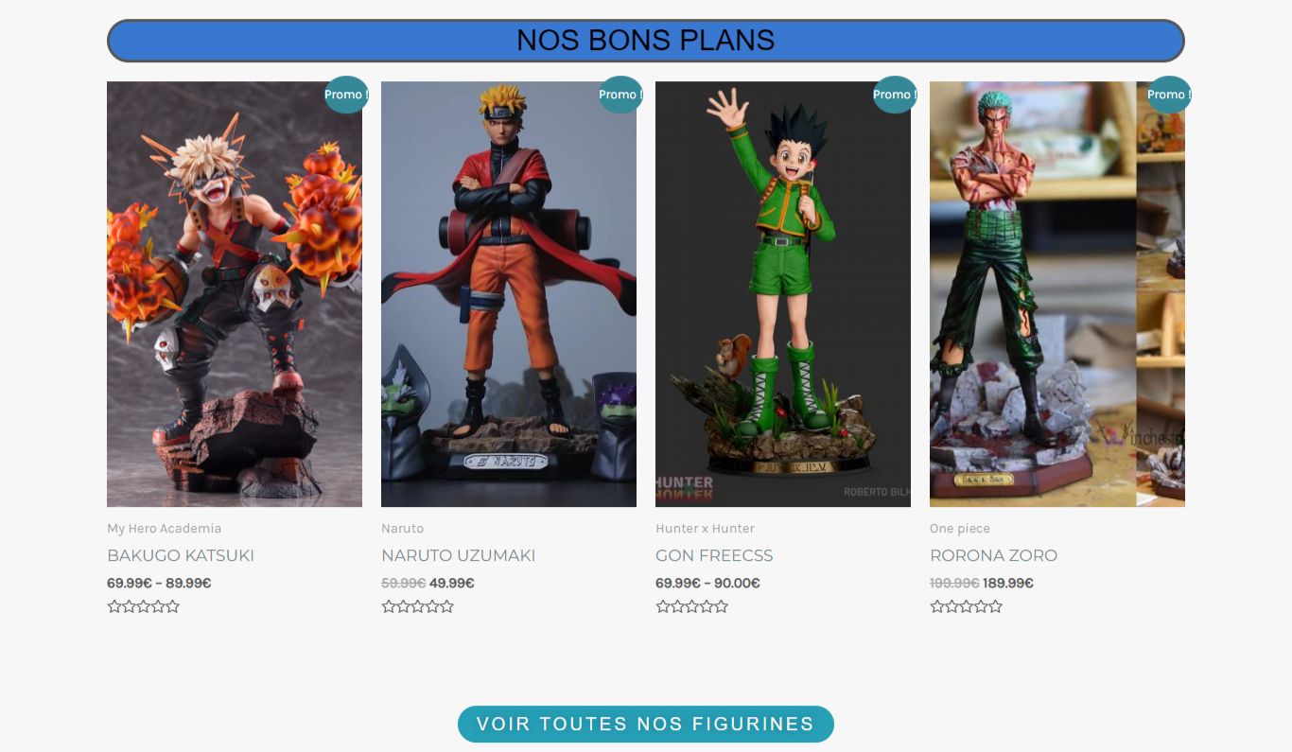Click the star rating under Naruto Uzumaki

[418, 606]
